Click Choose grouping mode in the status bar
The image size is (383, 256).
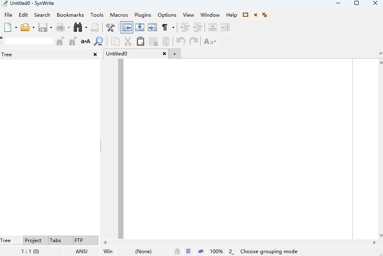point(269,251)
